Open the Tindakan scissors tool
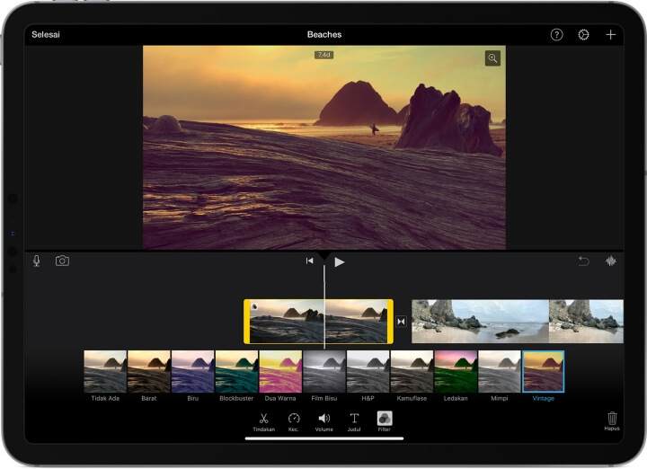Image resolution: width=647 pixels, height=469 pixels. pyautogui.click(x=263, y=421)
